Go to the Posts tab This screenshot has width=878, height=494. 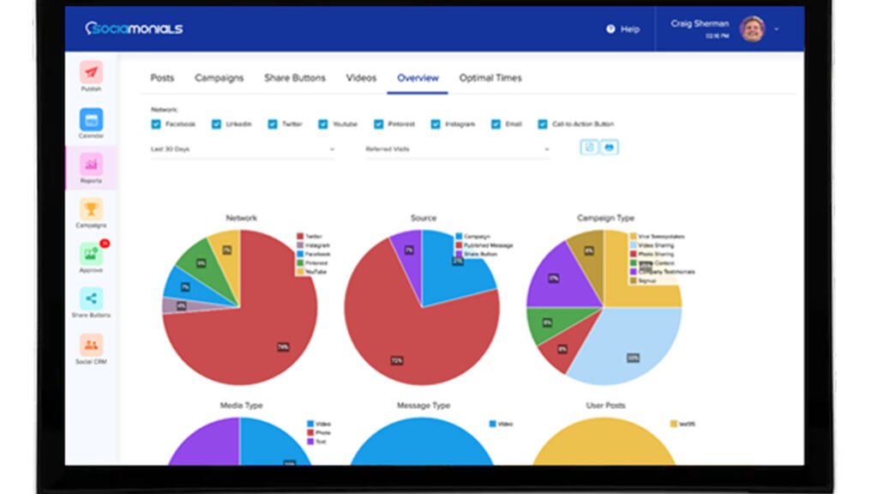(x=162, y=78)
